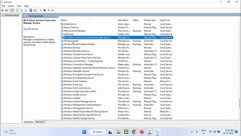Sort by the Status column header
This screenshot has width=241, height=136.
[x=136, y=20]
